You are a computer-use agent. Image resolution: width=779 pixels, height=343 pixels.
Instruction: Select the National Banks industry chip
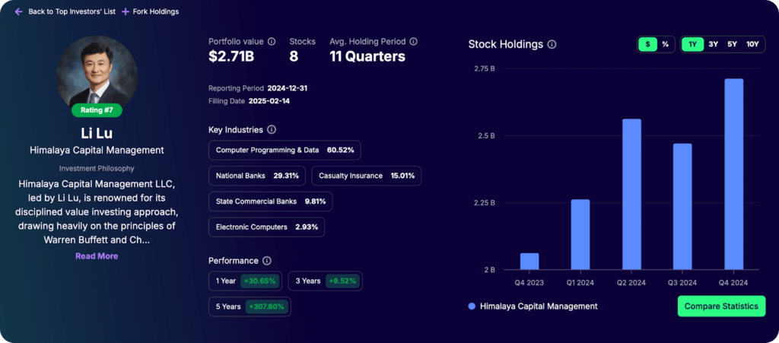(257, 176)
